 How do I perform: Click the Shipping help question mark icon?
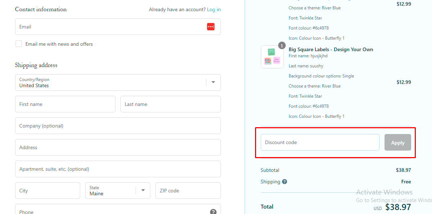click(285, 182)
